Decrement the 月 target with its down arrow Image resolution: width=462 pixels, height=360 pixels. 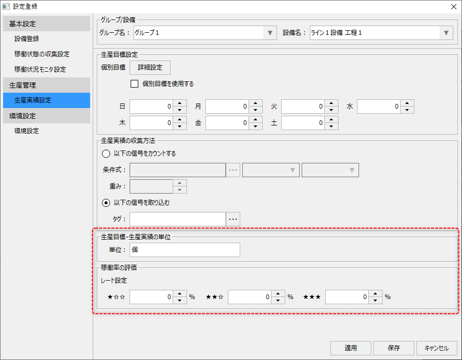pos(255,109)
